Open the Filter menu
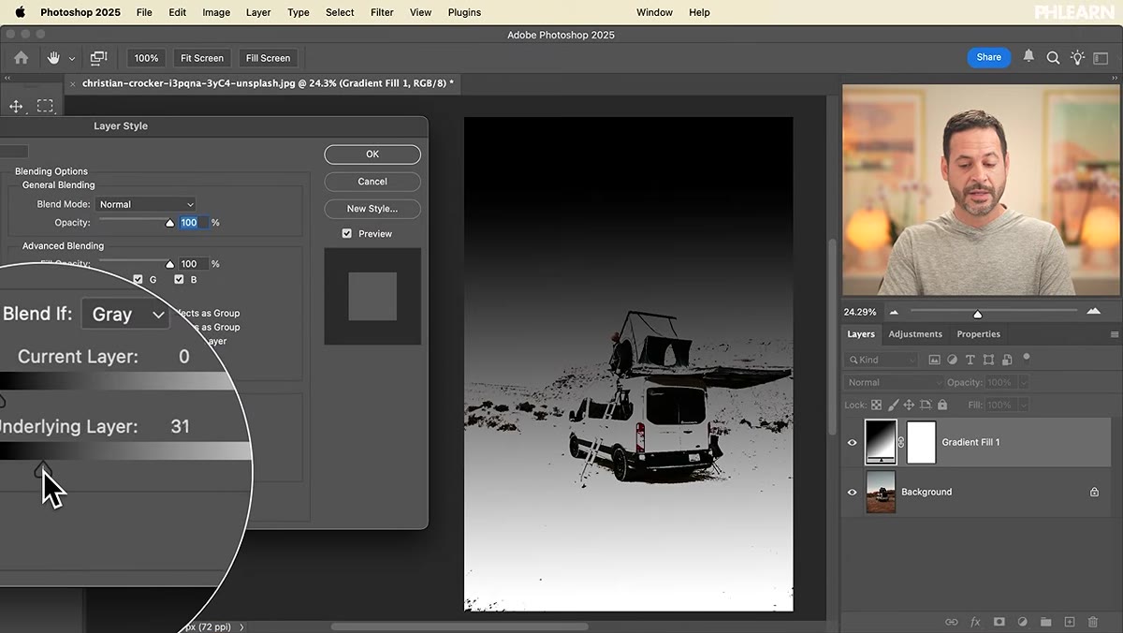 click(382, 12)
